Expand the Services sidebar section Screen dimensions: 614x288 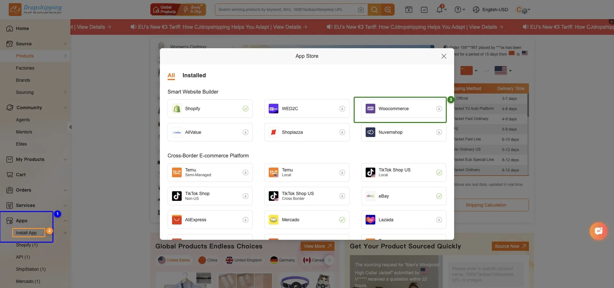point(65,205)
